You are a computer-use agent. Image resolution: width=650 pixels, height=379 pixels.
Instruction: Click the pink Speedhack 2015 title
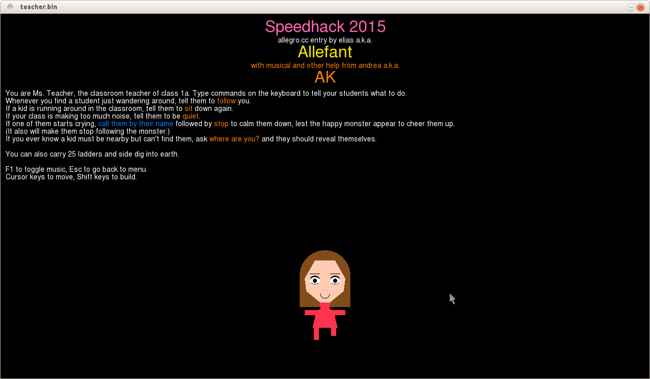click(325, 26)
